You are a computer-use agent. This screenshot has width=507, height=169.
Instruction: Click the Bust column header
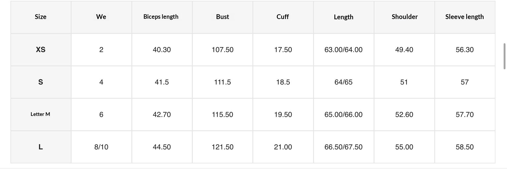[222, 17]
